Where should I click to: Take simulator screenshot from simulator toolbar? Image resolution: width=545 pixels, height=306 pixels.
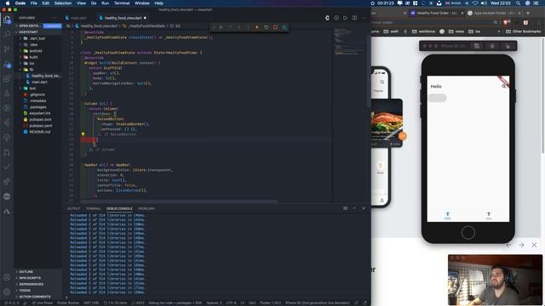coord(477,46)
